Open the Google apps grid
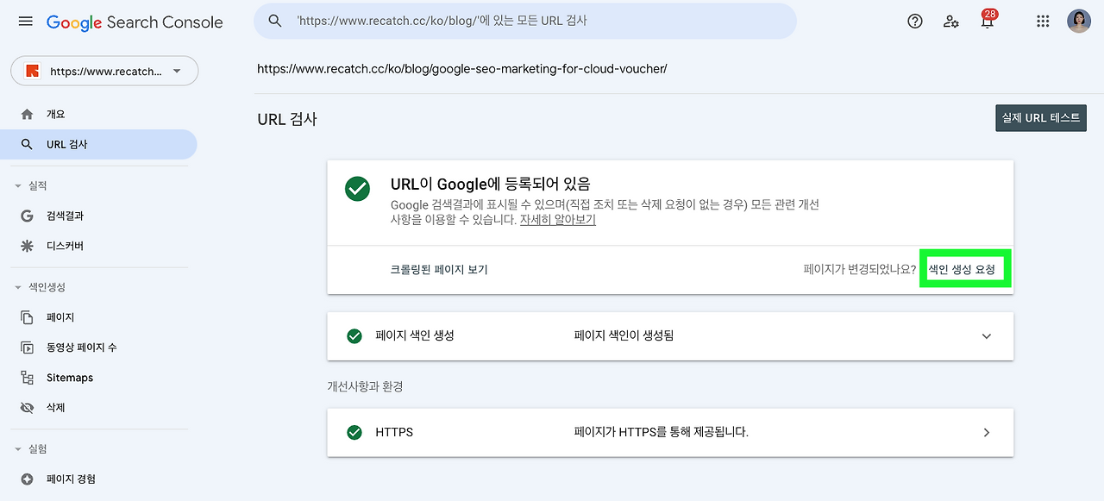The image size is (1104, 501). click(x=1042, y=21)
